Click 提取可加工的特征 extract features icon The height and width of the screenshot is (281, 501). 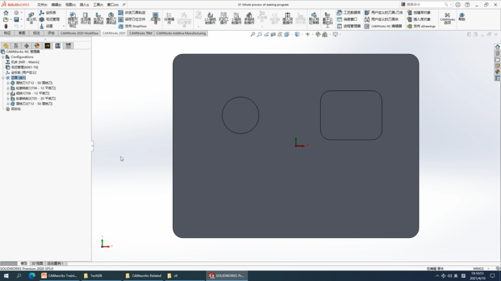(72, 20)
